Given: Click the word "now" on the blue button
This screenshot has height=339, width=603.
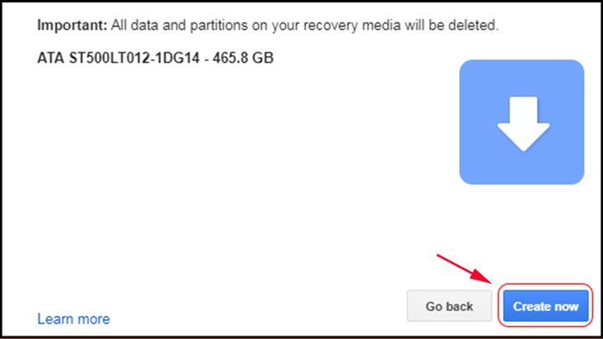Looking at the screenshot, I should tap(567, 307).
